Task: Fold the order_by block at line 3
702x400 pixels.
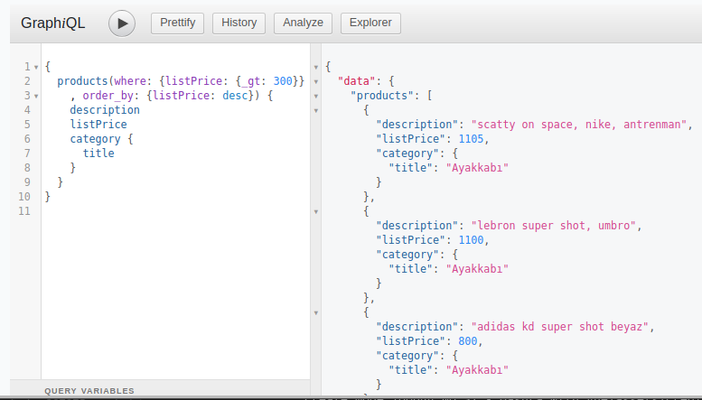Action: (x=35, y=96)
